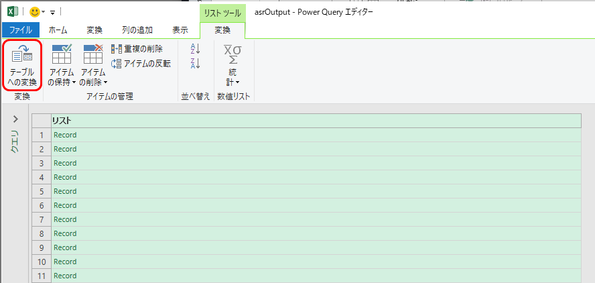Open the 統計 (Statistics) dropdown
595x283 pixels.
233,65
